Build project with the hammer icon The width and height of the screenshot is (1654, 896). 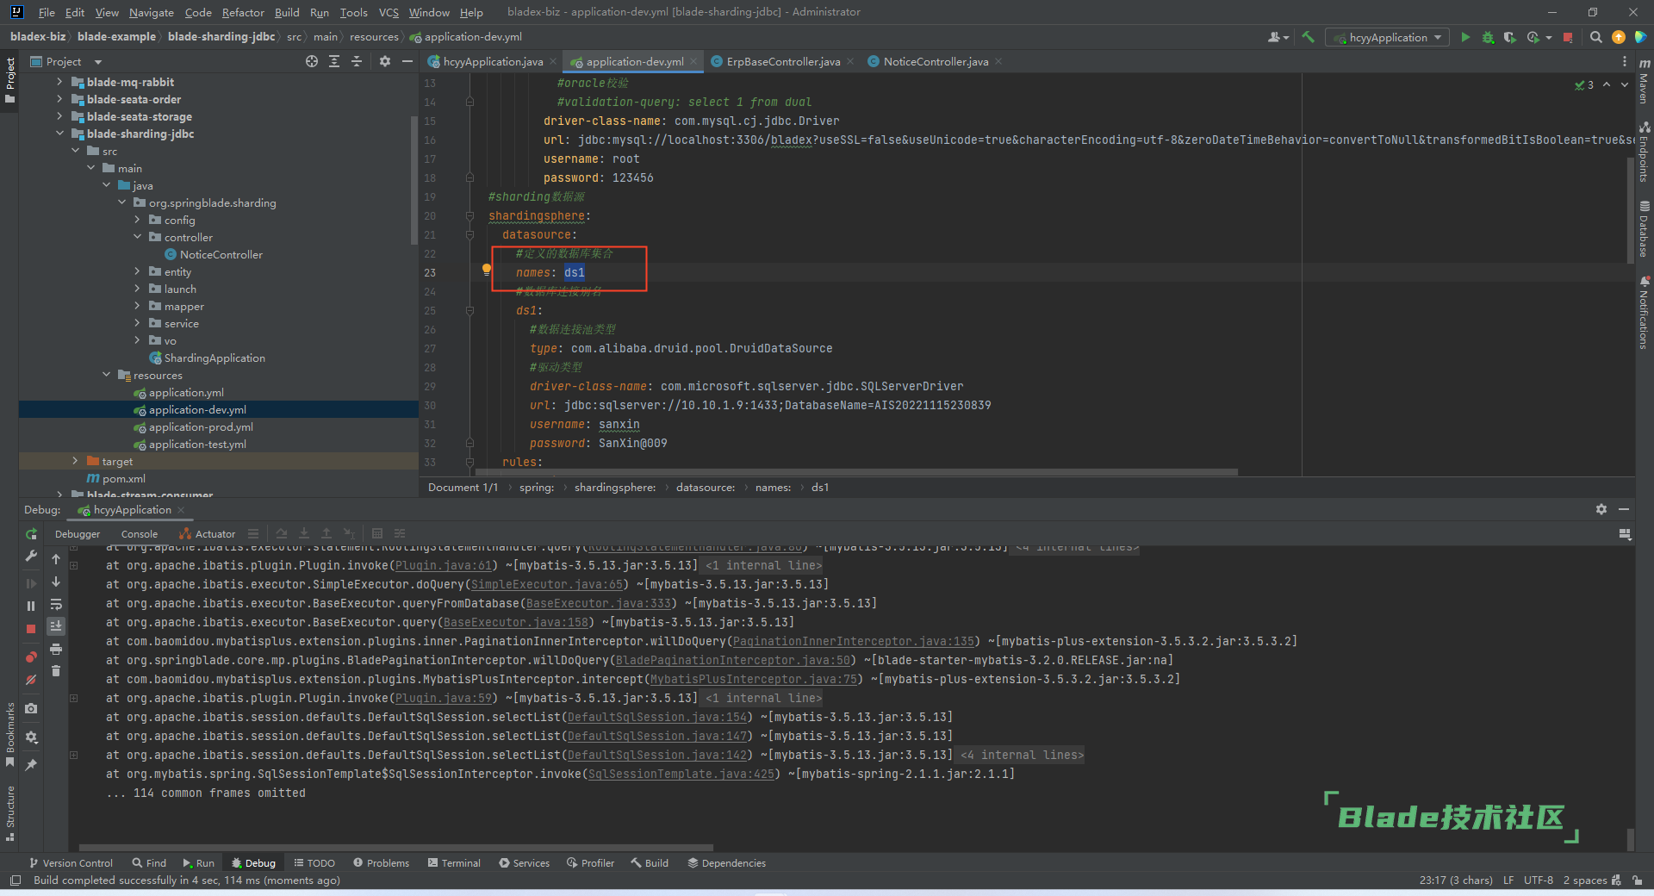point(1308,37)
